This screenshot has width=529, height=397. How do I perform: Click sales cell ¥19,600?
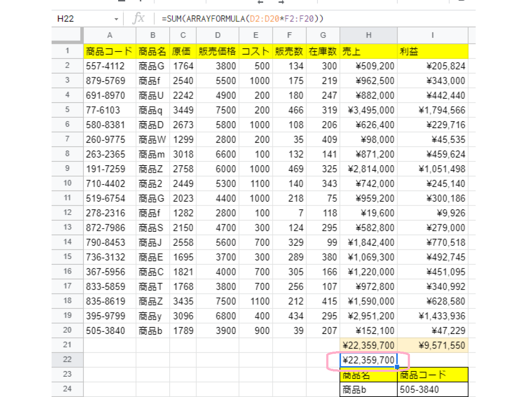369,213
